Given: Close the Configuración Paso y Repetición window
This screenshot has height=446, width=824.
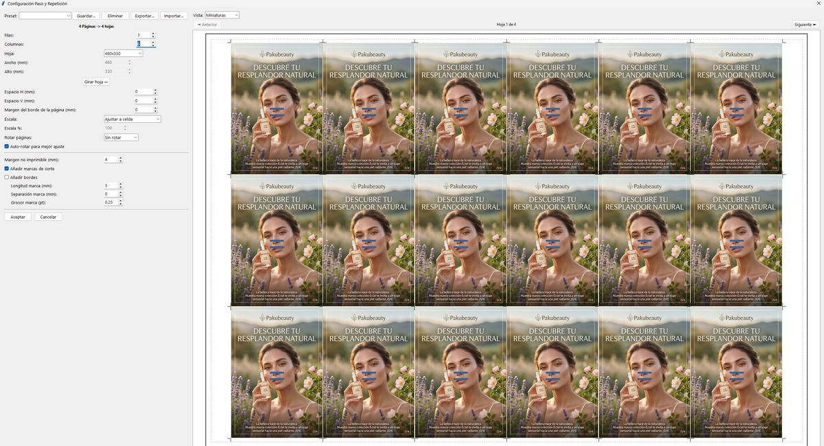Looking at the screenshot, I should coord(818,3).
